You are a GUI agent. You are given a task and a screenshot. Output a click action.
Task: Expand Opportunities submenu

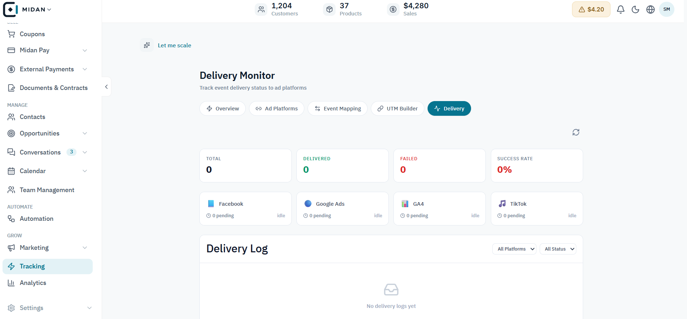tap(85, 133)
